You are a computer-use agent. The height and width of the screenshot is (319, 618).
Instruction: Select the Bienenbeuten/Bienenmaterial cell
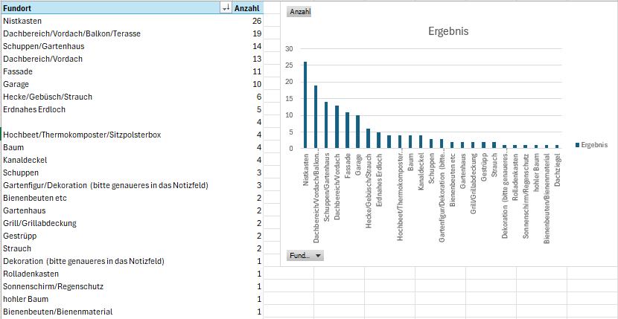coord(117,312)
